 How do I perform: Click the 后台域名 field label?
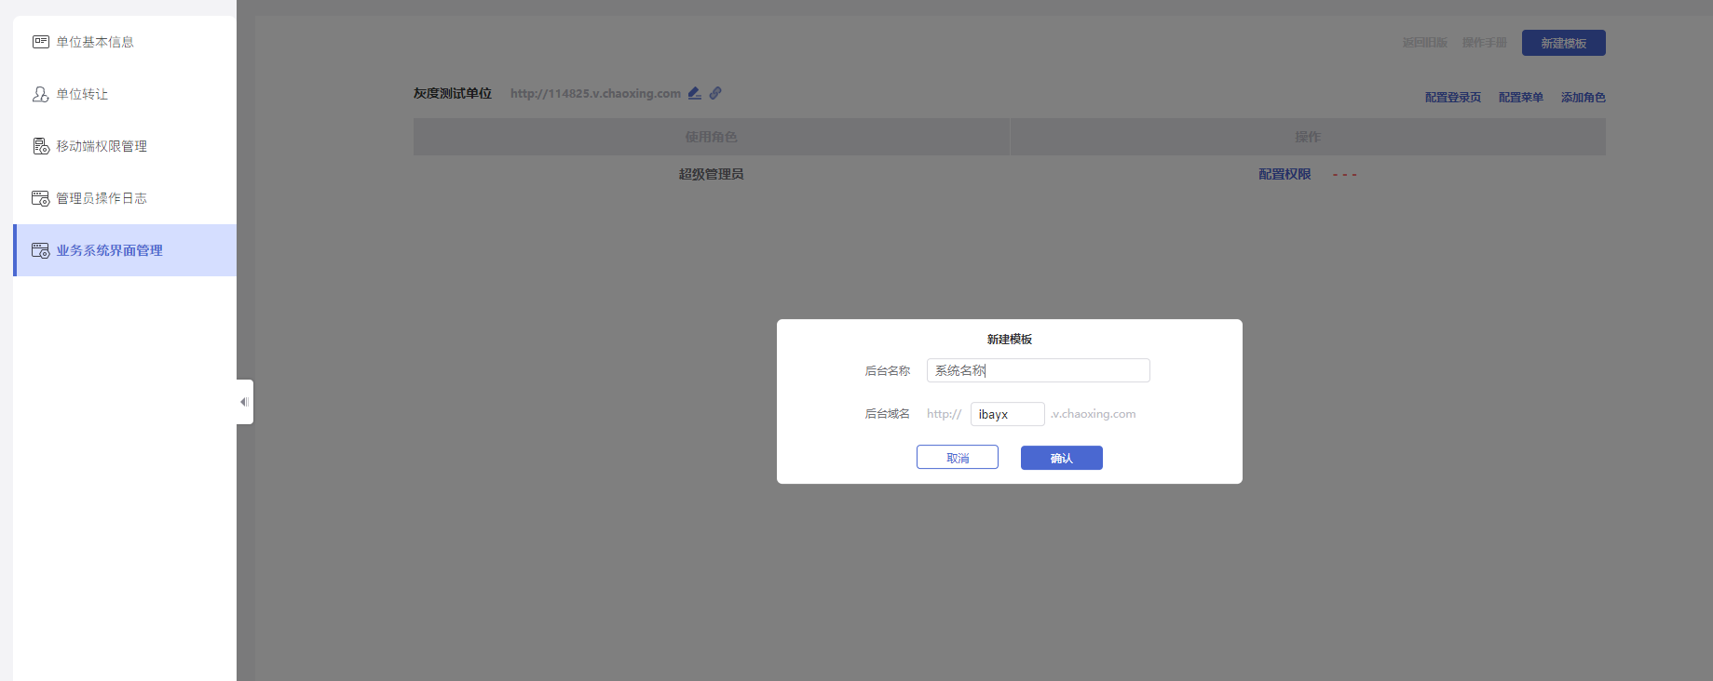888,414
